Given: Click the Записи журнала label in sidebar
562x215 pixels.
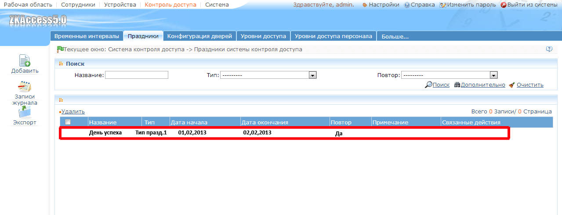Looking at the screenshot, I should [25, 100].
